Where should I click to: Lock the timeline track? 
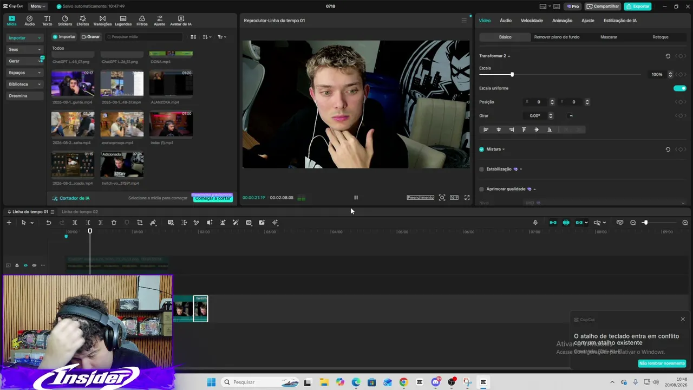(17, 265)
